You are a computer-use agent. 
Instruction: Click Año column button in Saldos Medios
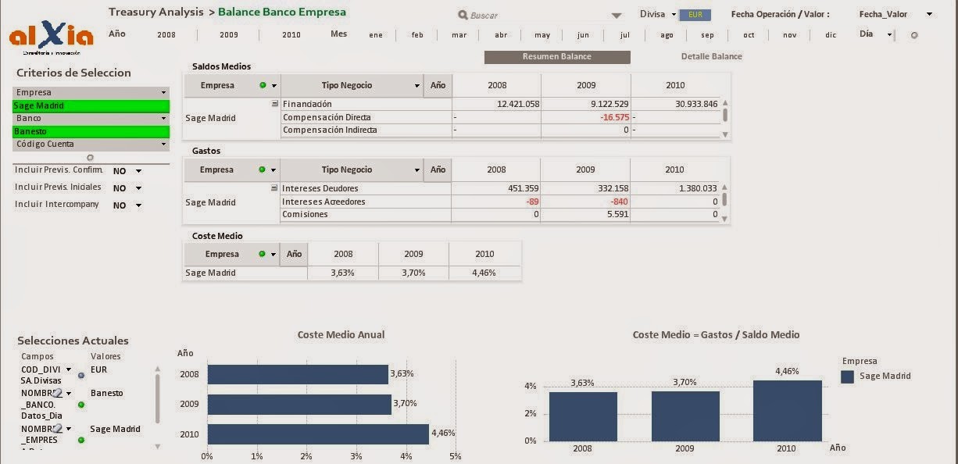coord(438,85)
